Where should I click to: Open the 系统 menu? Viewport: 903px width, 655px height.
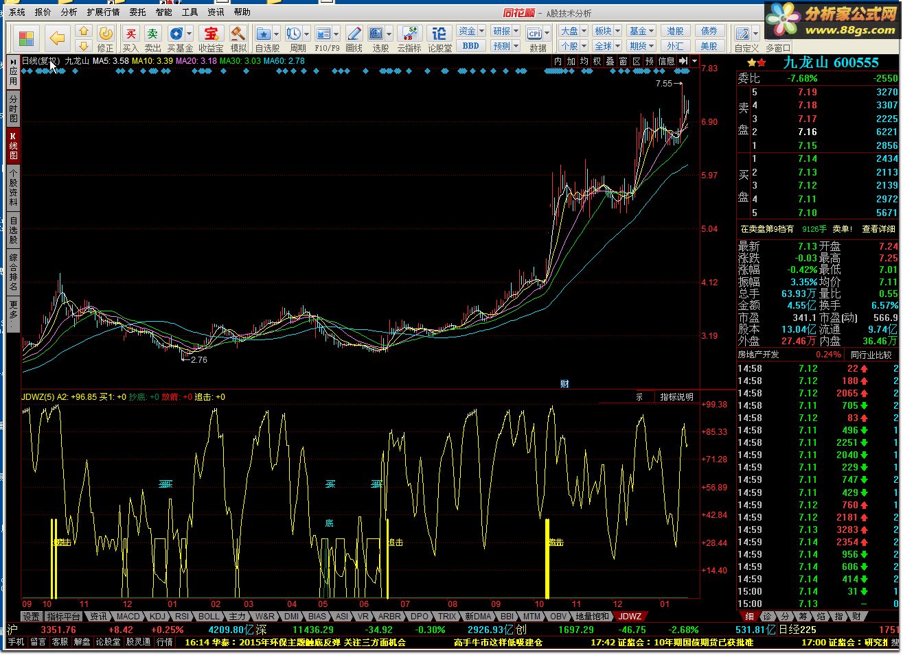pos(17,12)
